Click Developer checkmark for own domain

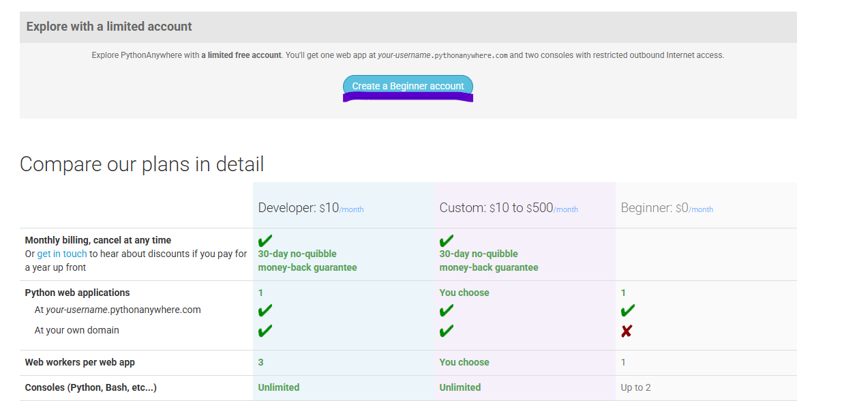point(265,331)
